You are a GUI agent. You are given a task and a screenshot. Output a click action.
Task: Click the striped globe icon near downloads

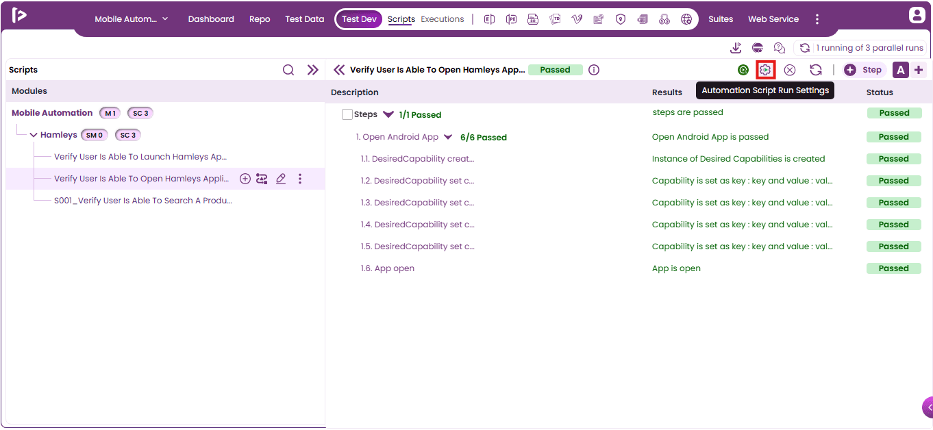[757, 48]
